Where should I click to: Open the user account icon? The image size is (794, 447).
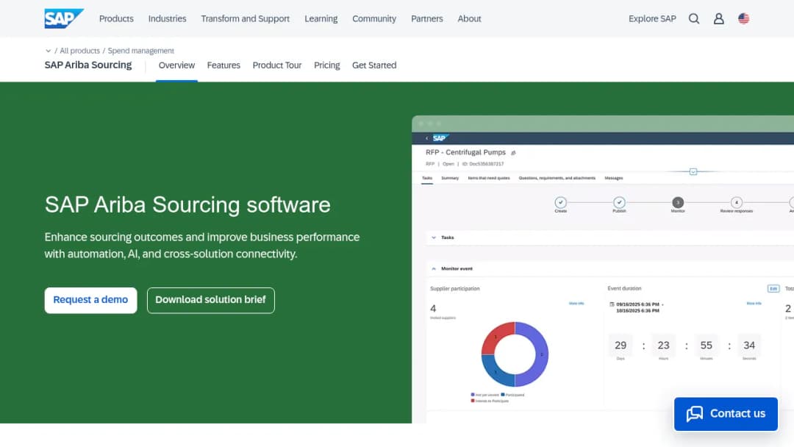(718, 18)
